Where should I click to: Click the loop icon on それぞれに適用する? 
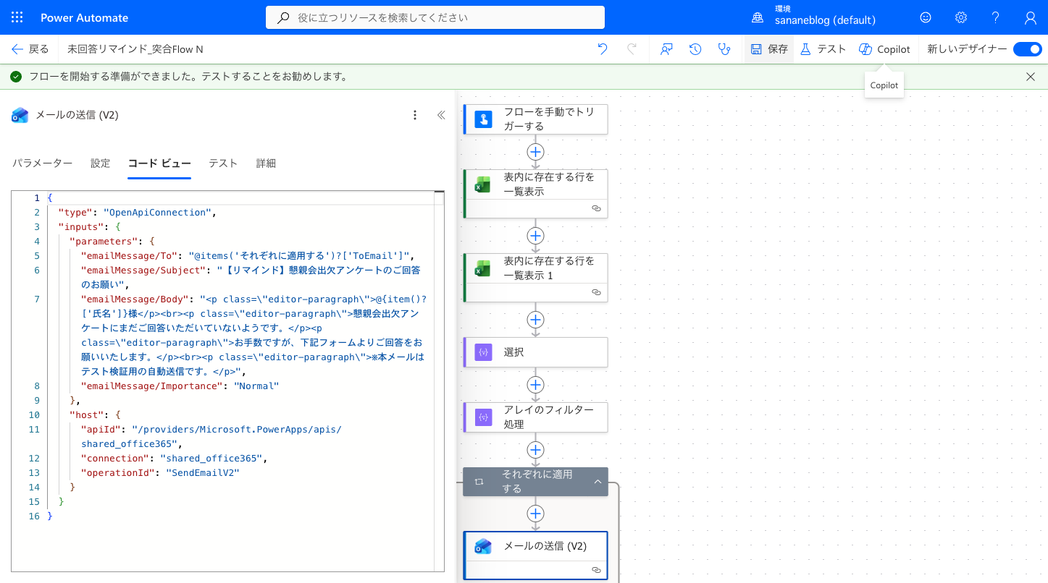pos(479,482)
